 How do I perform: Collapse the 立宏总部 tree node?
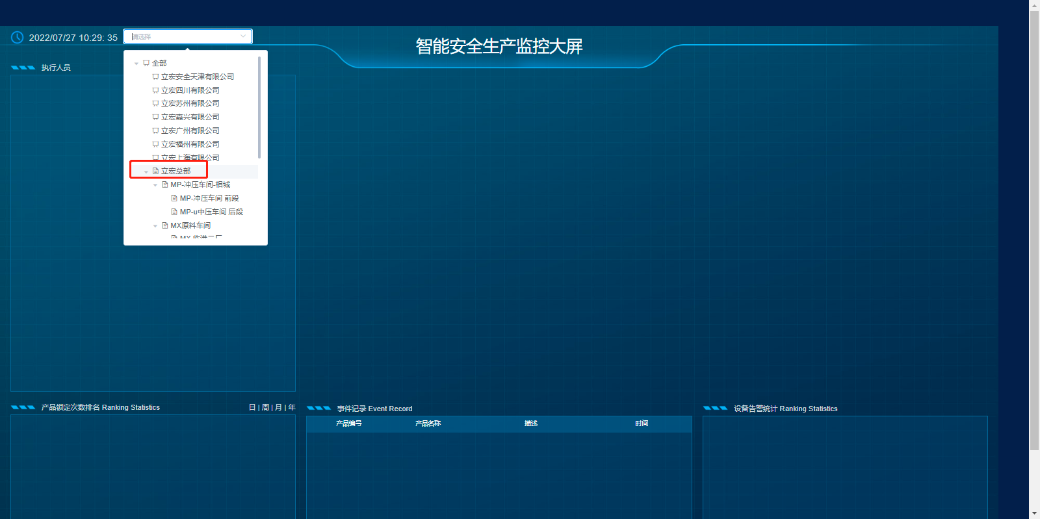tap(146, 171)
